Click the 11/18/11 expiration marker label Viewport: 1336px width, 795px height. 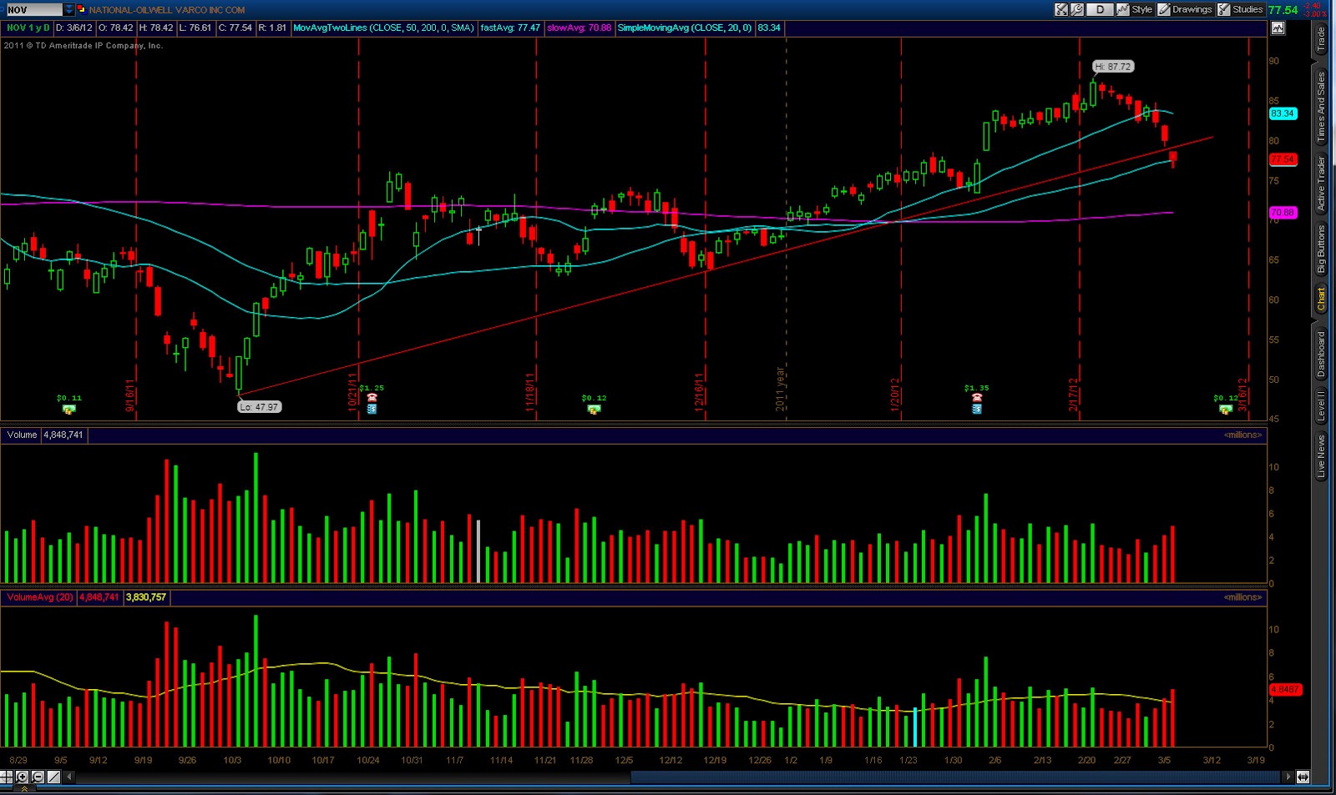530,393
